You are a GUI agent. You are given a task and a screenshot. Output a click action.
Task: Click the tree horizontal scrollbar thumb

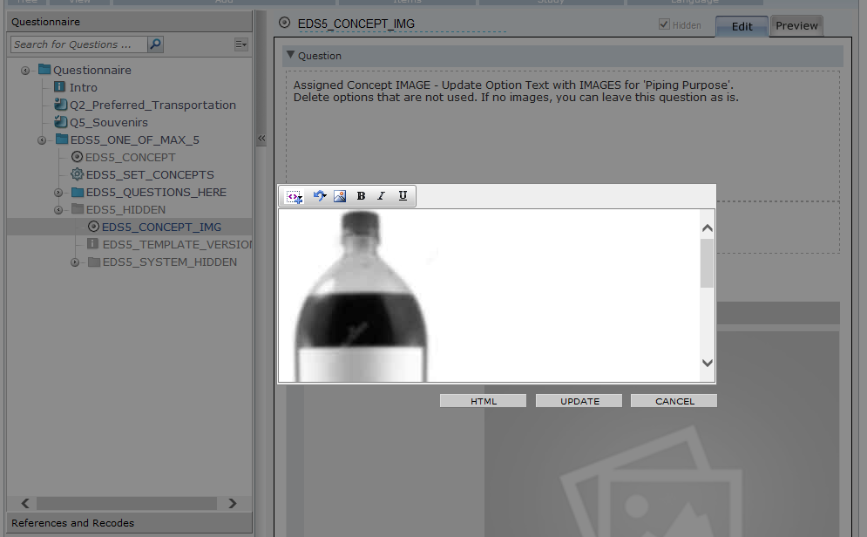click(126, 503)
